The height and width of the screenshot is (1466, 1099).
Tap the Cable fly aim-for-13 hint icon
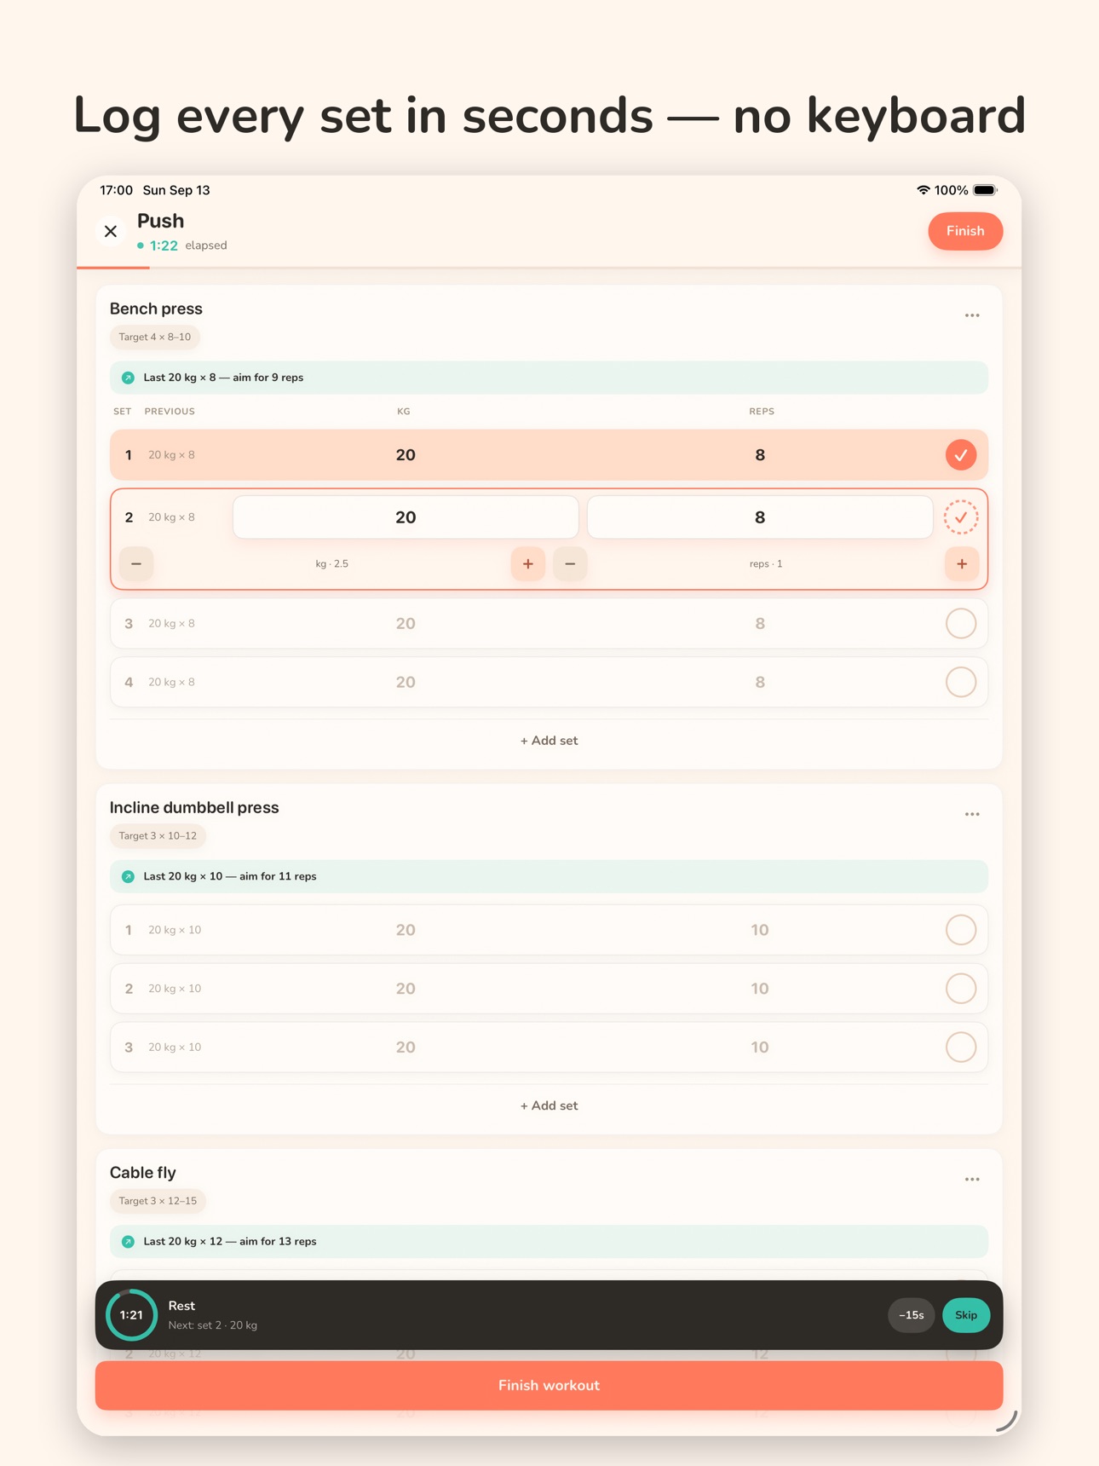point(128,1242)
